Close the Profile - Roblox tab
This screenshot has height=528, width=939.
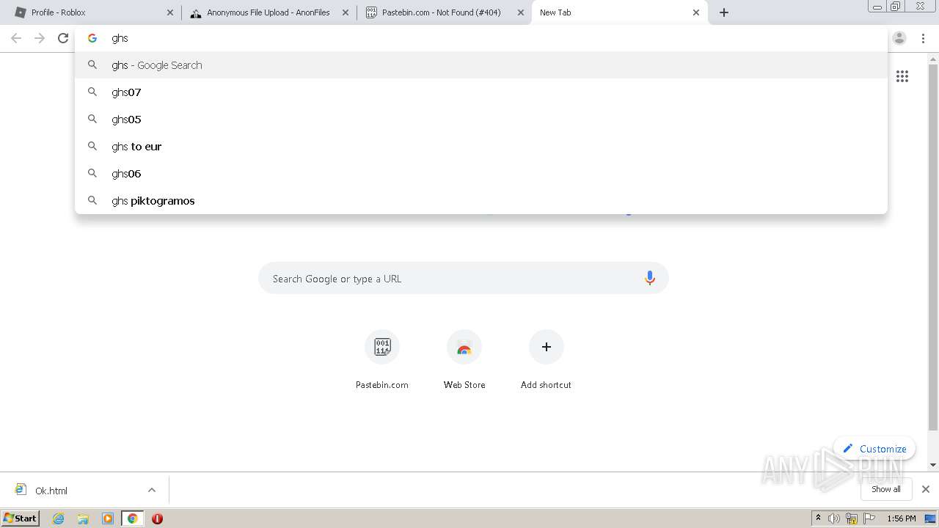point(170,12)
